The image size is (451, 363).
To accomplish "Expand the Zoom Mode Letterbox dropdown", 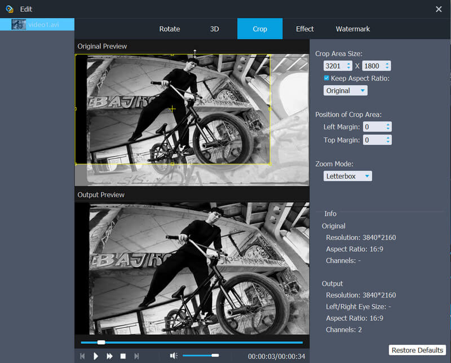I will (348, 176).
